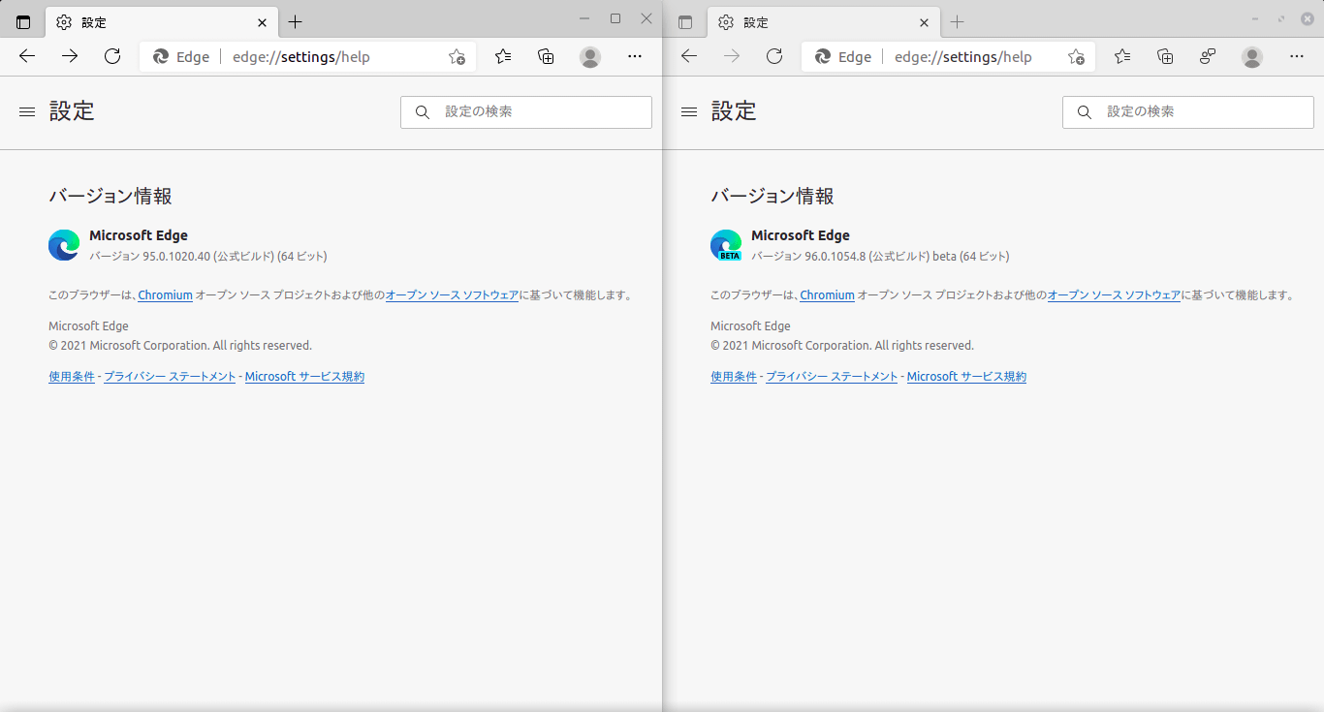The image size is (1324, 712).
Task: Open 使用条件 link in left window
Action: 72,377
